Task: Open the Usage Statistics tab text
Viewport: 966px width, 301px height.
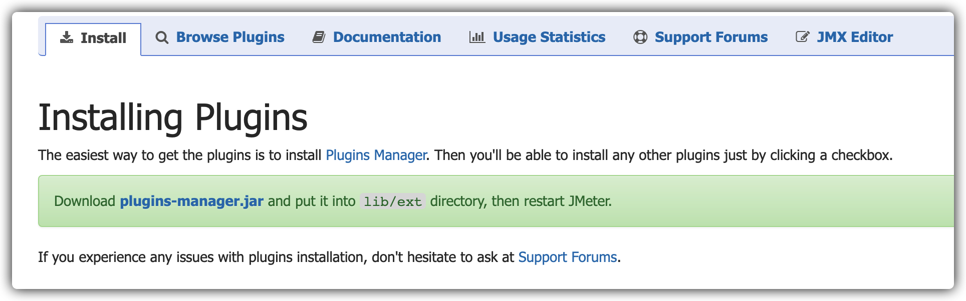Action: [549, 37]
